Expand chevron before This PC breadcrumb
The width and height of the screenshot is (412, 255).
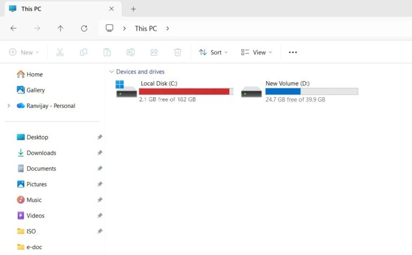point(124,28)
